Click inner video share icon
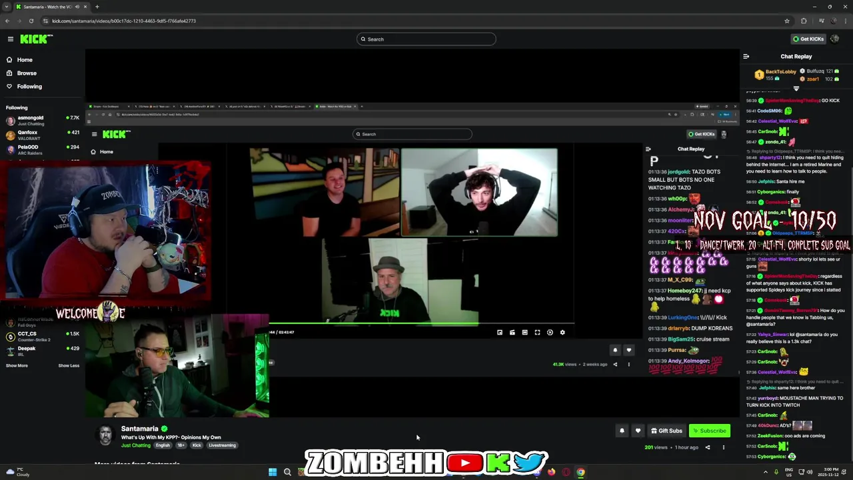The width and height of the screenshot is (853, 480). (615, 365)
